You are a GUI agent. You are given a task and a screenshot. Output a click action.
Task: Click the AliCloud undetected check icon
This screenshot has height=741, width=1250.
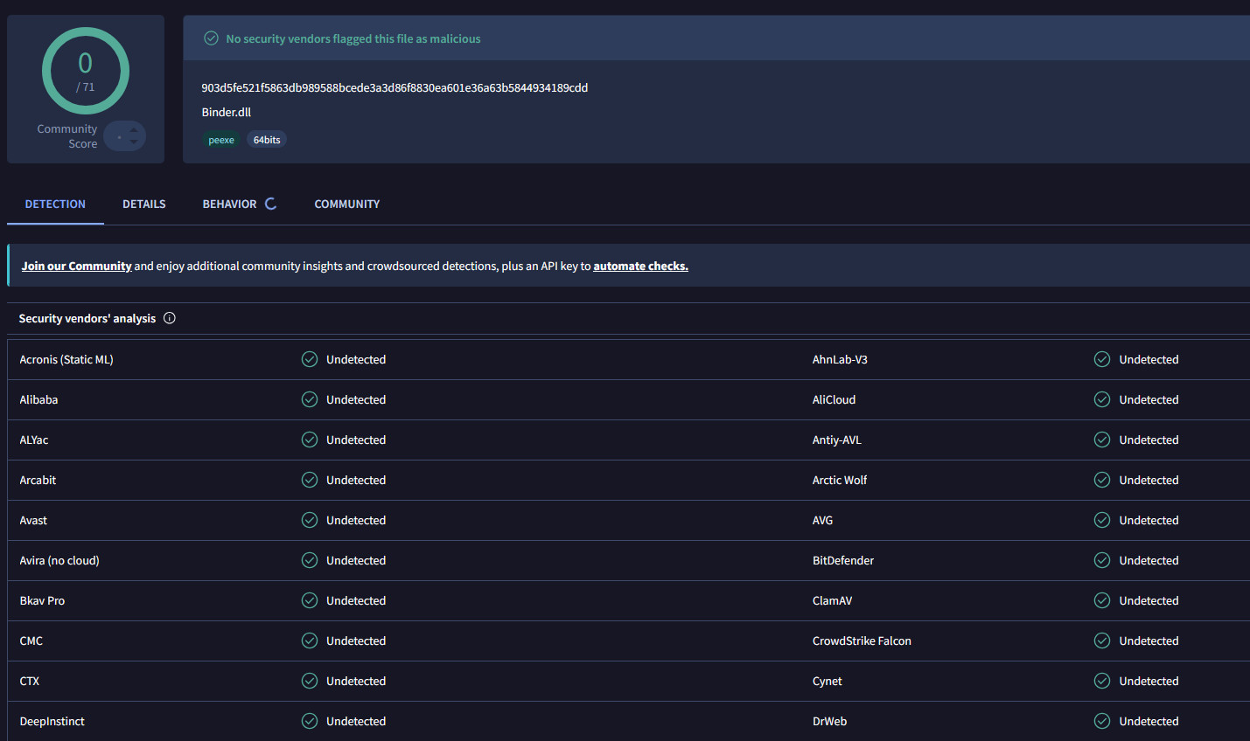click(x=1102, y=399)
